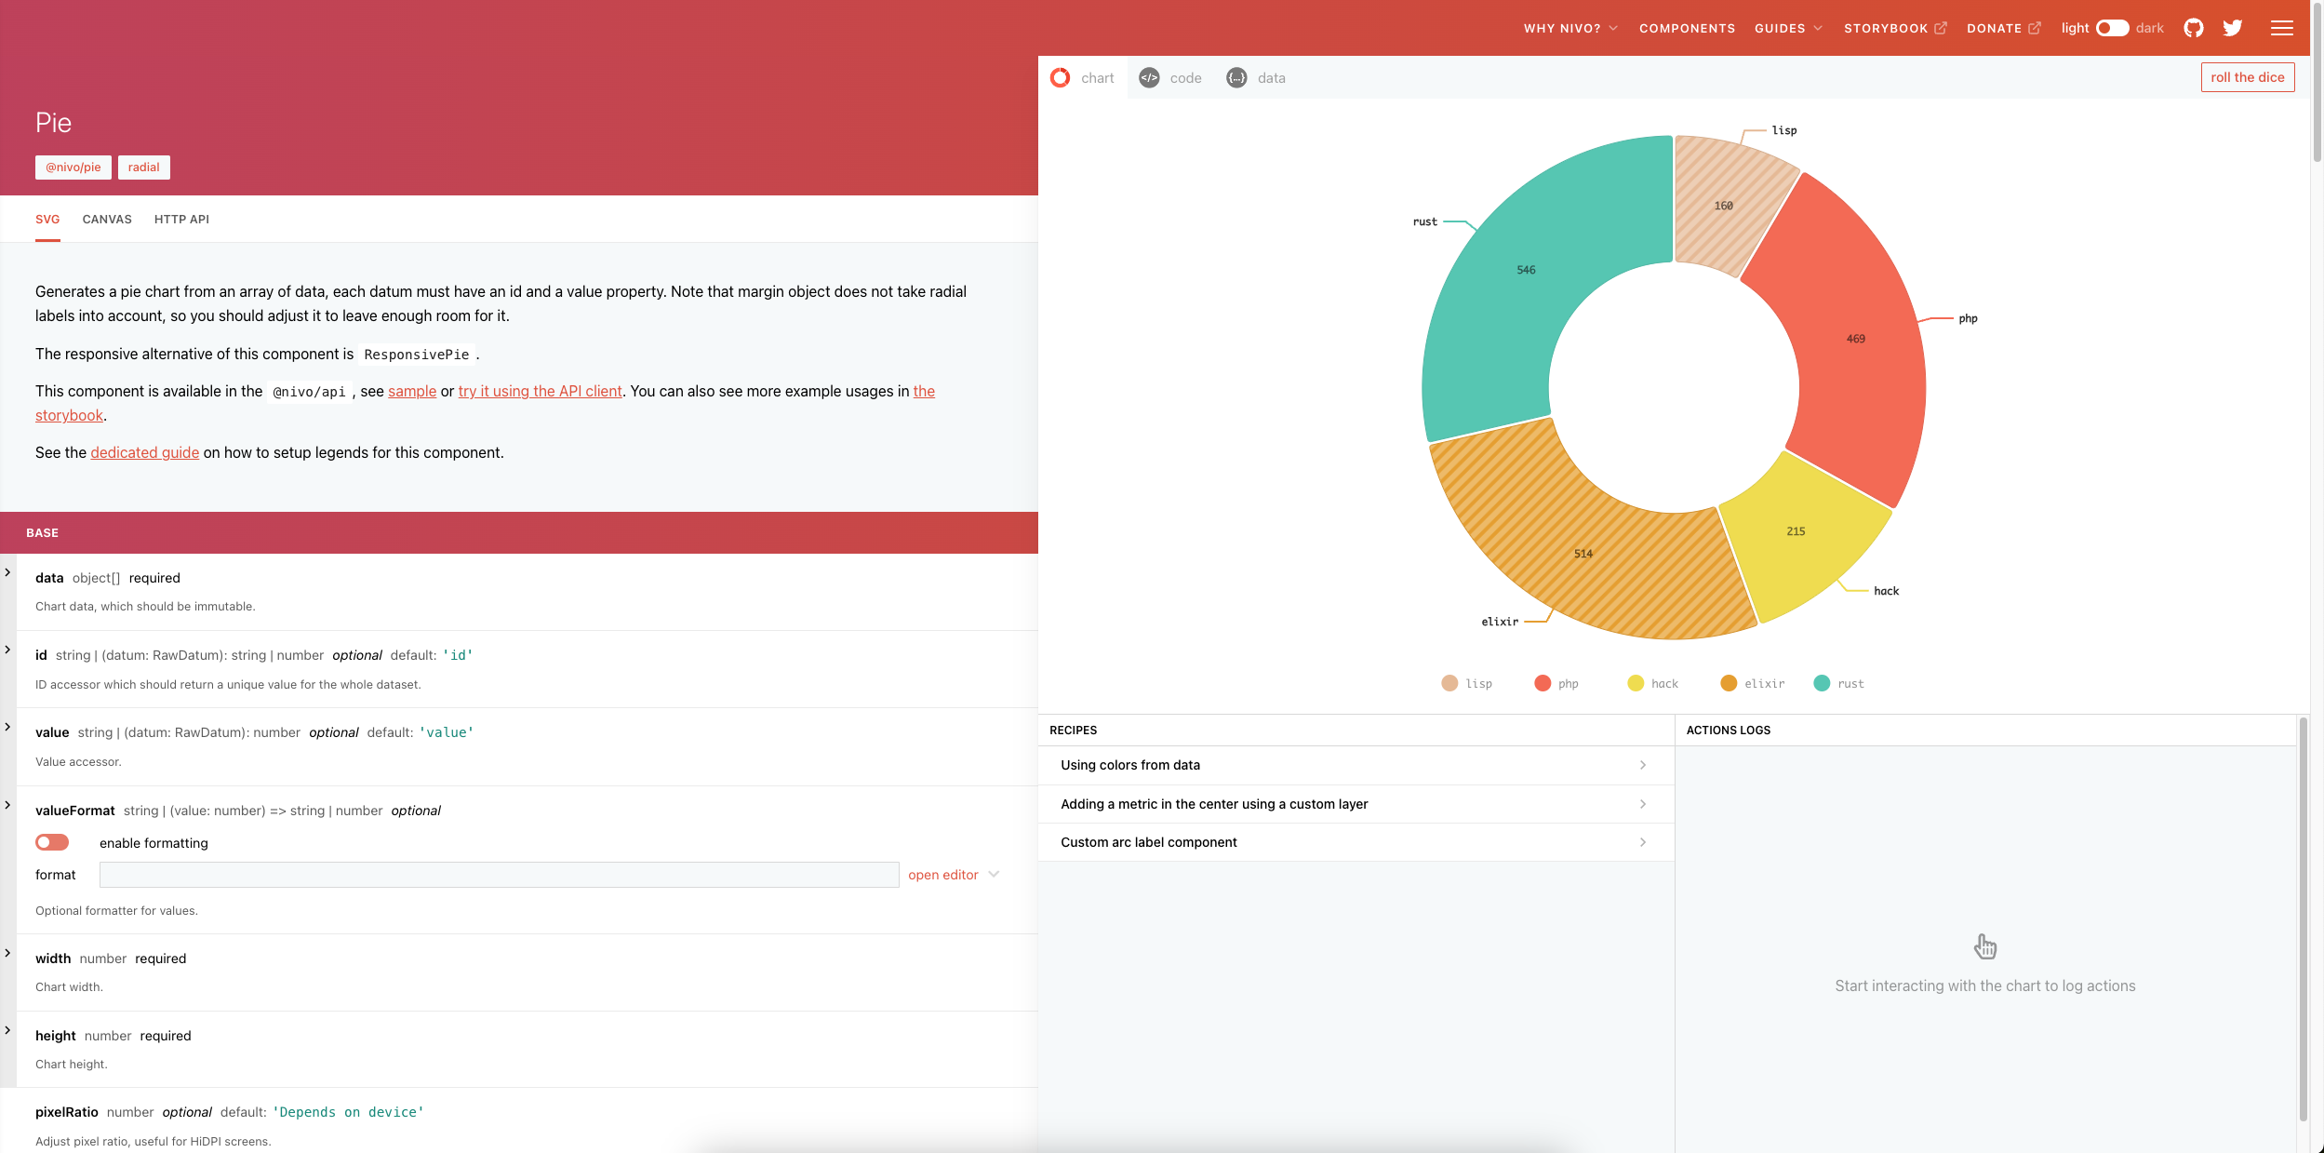Click the code tab brackets icon

click(1149, 78)
